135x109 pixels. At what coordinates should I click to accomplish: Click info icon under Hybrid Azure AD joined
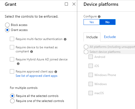click(x=18, y=64)
